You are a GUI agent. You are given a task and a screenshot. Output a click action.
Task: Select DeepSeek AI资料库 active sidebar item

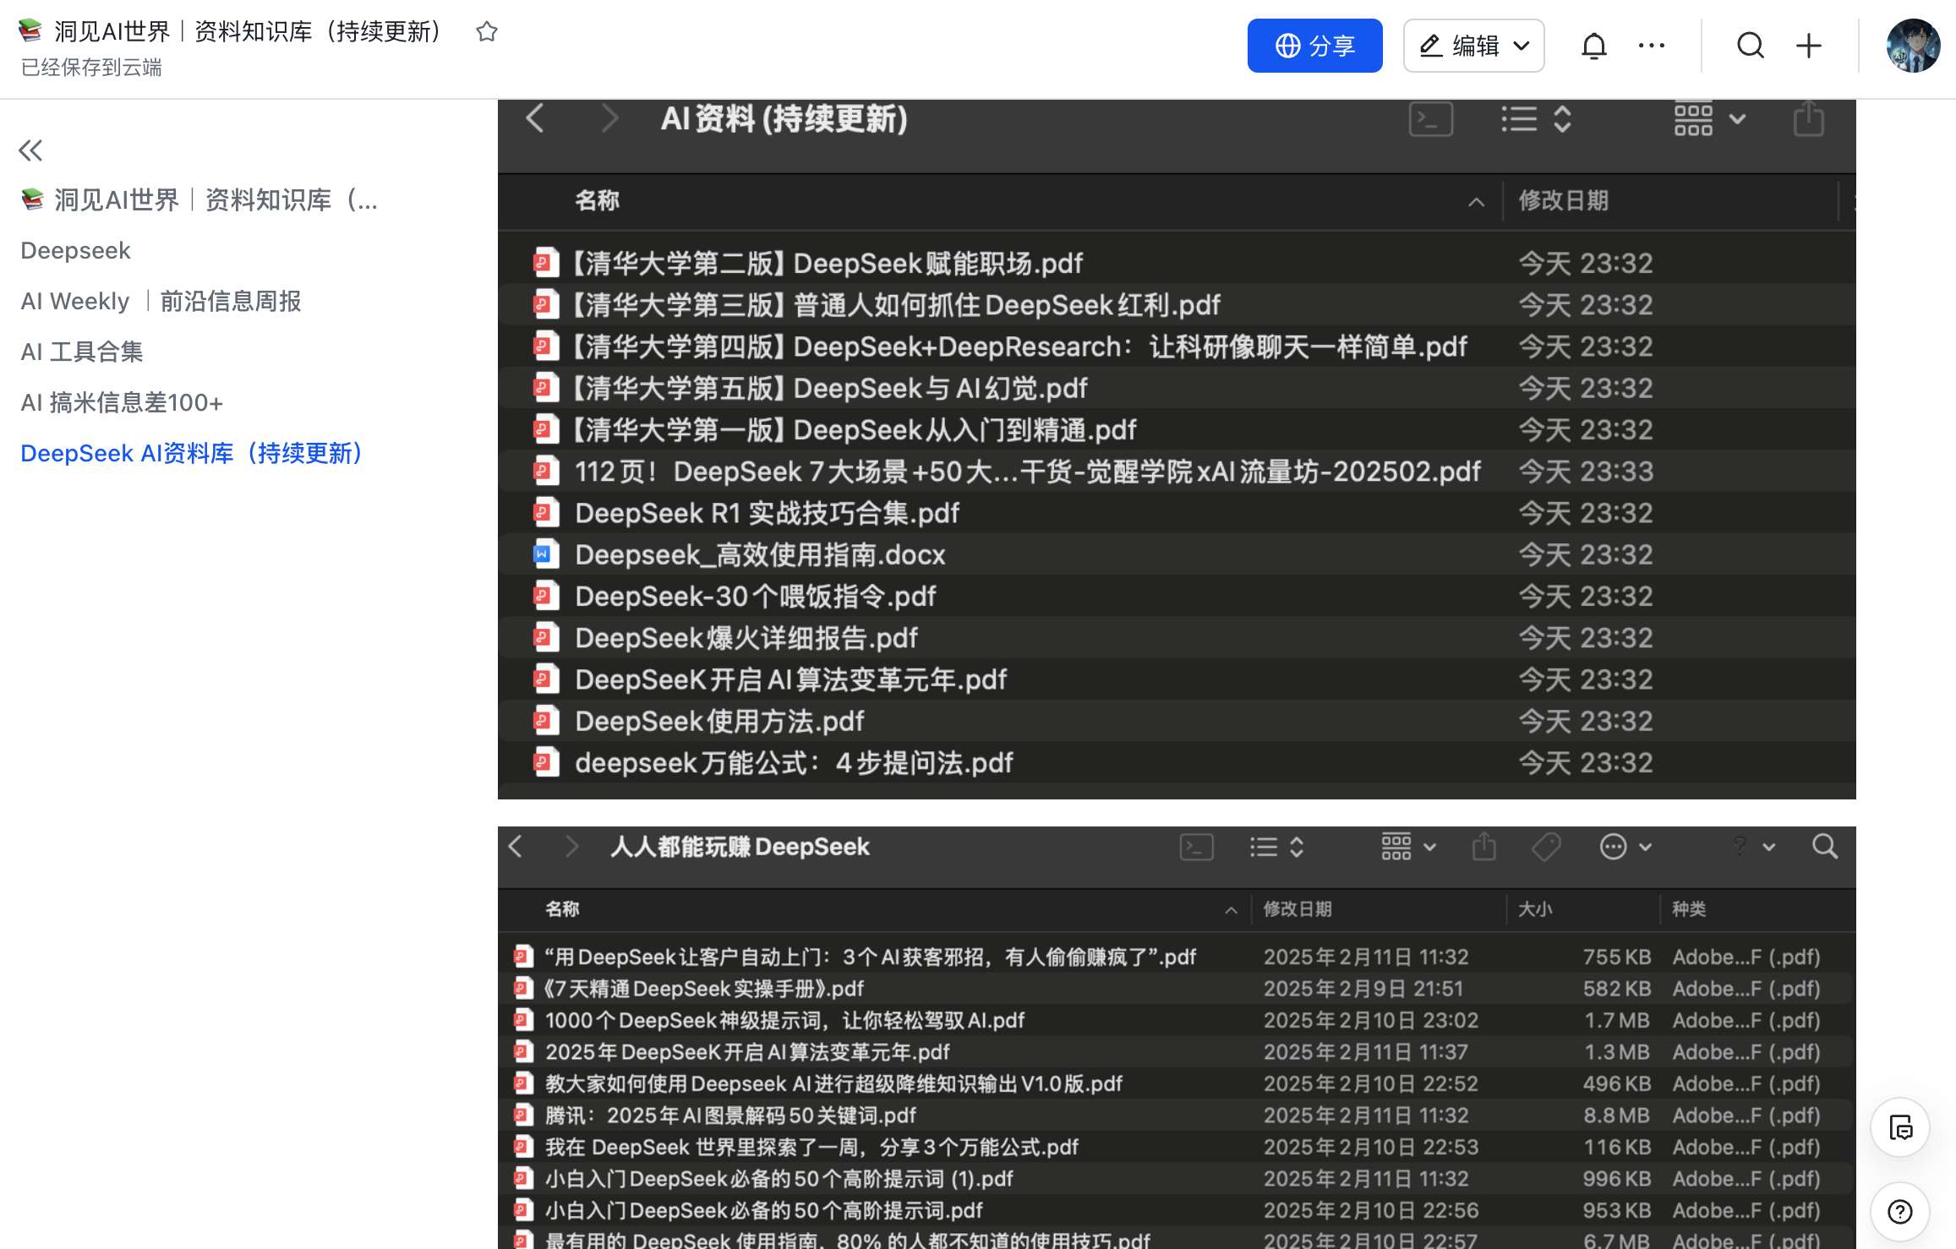coord(192,454)
